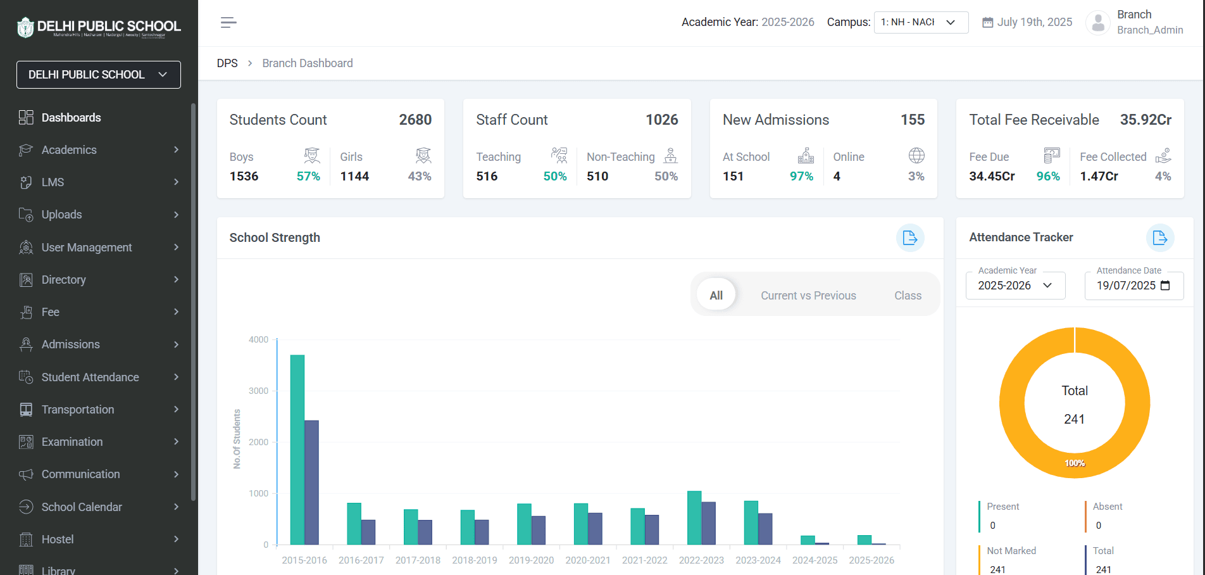The width and height of the screenshot is (1205, 575).
Task: Click the Branch_Admin profile name
Action: click(1150, 30)
